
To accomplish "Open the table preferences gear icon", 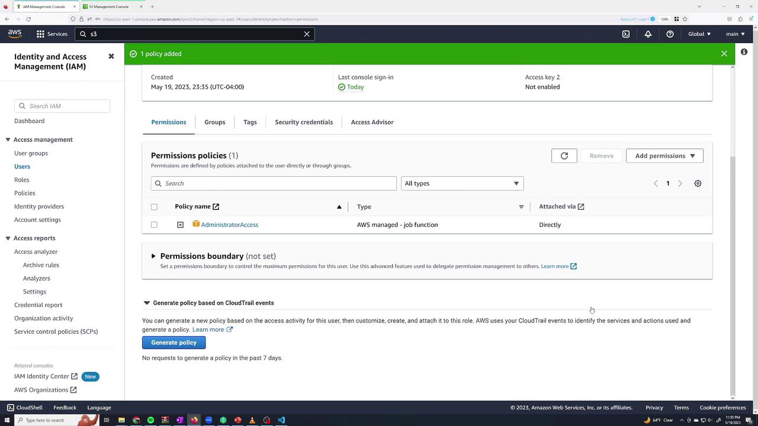I will click(x=698, y=183).
